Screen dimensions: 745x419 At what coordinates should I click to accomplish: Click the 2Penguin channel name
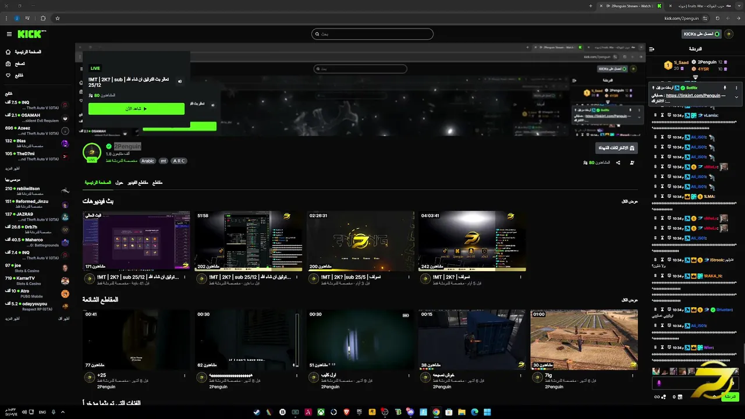click(127, 147)
